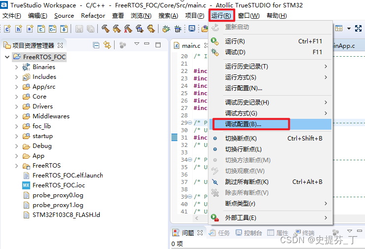Open the 文件(F) menu
The width and height of the screenshot is (365, 249).
[x=12, y=16]
